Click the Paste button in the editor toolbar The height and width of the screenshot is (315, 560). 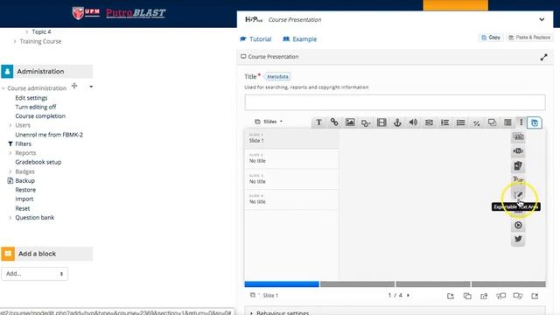[x=535, y=122]
